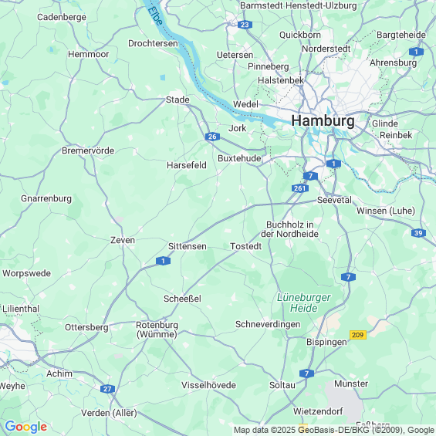Select the Rotenburg (Wümme) label
The image size is (436, 436).
click(157, 330)
